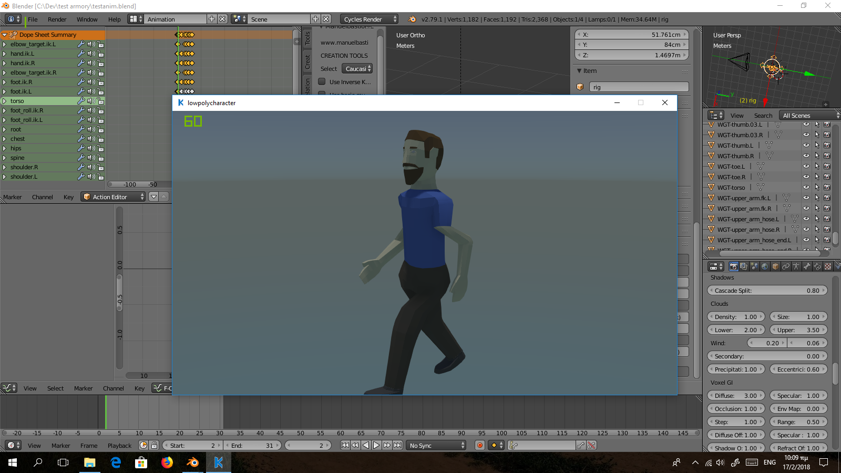Screen dimensions: 841x473
Task: Click the record auto-keyframe button
Action: (479, 445)
